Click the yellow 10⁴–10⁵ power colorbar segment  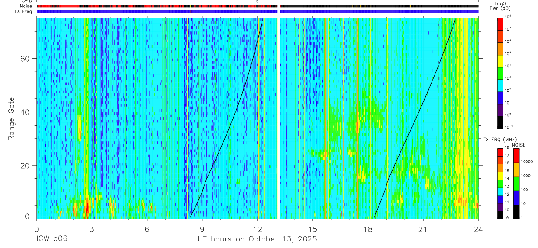click(x=500, y=60)
